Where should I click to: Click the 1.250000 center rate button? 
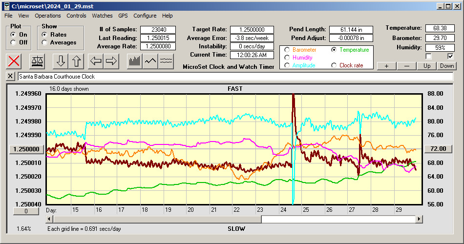pyautogui.click(x=27, y=149)
